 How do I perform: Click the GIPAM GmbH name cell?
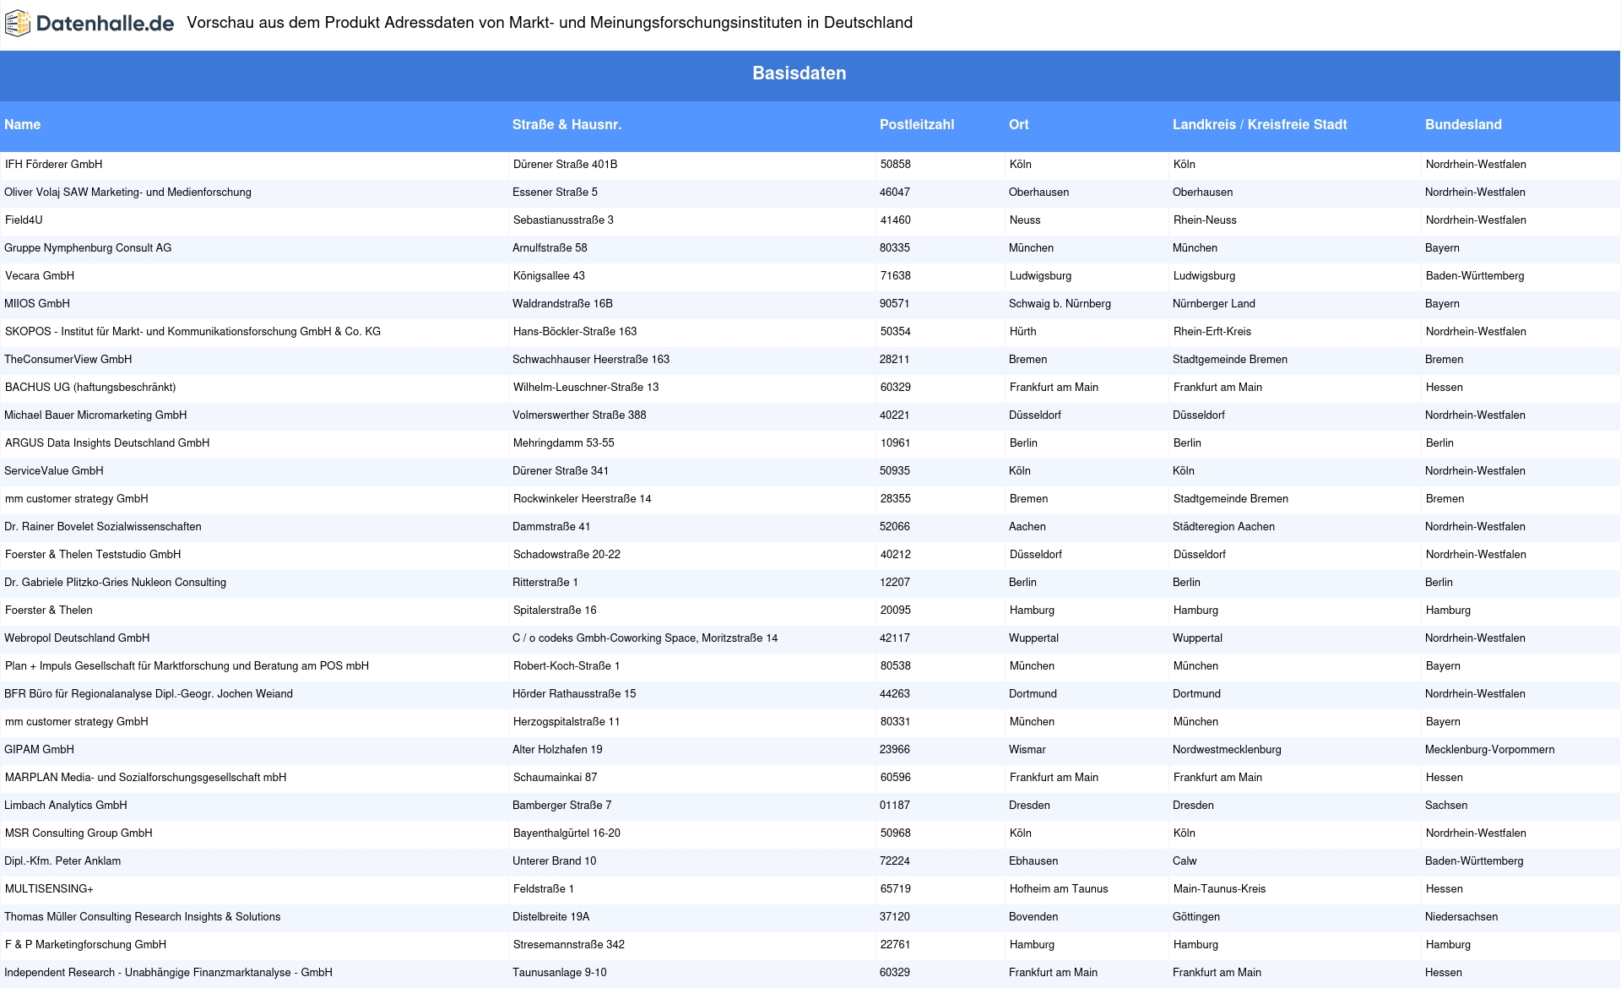(39, 750)
